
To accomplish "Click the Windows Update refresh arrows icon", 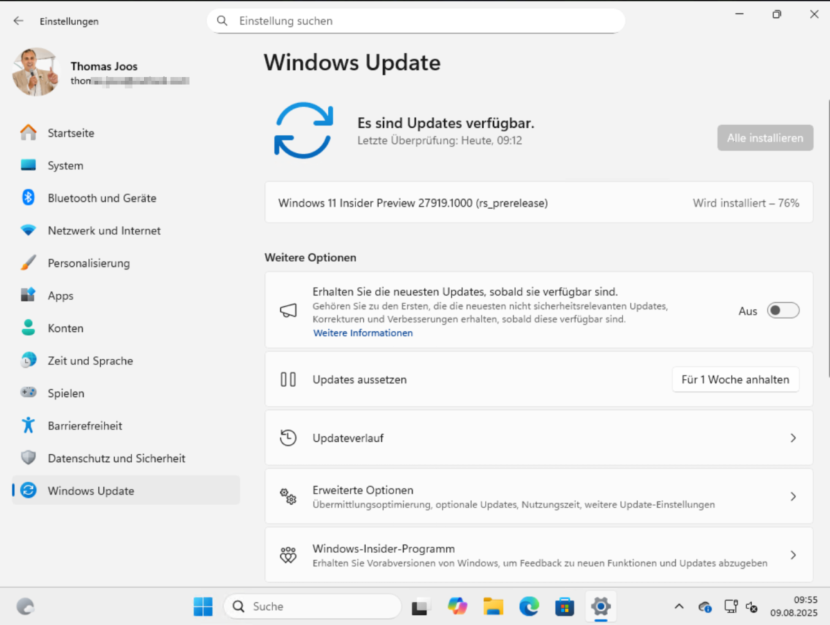I will click(304, 131).
